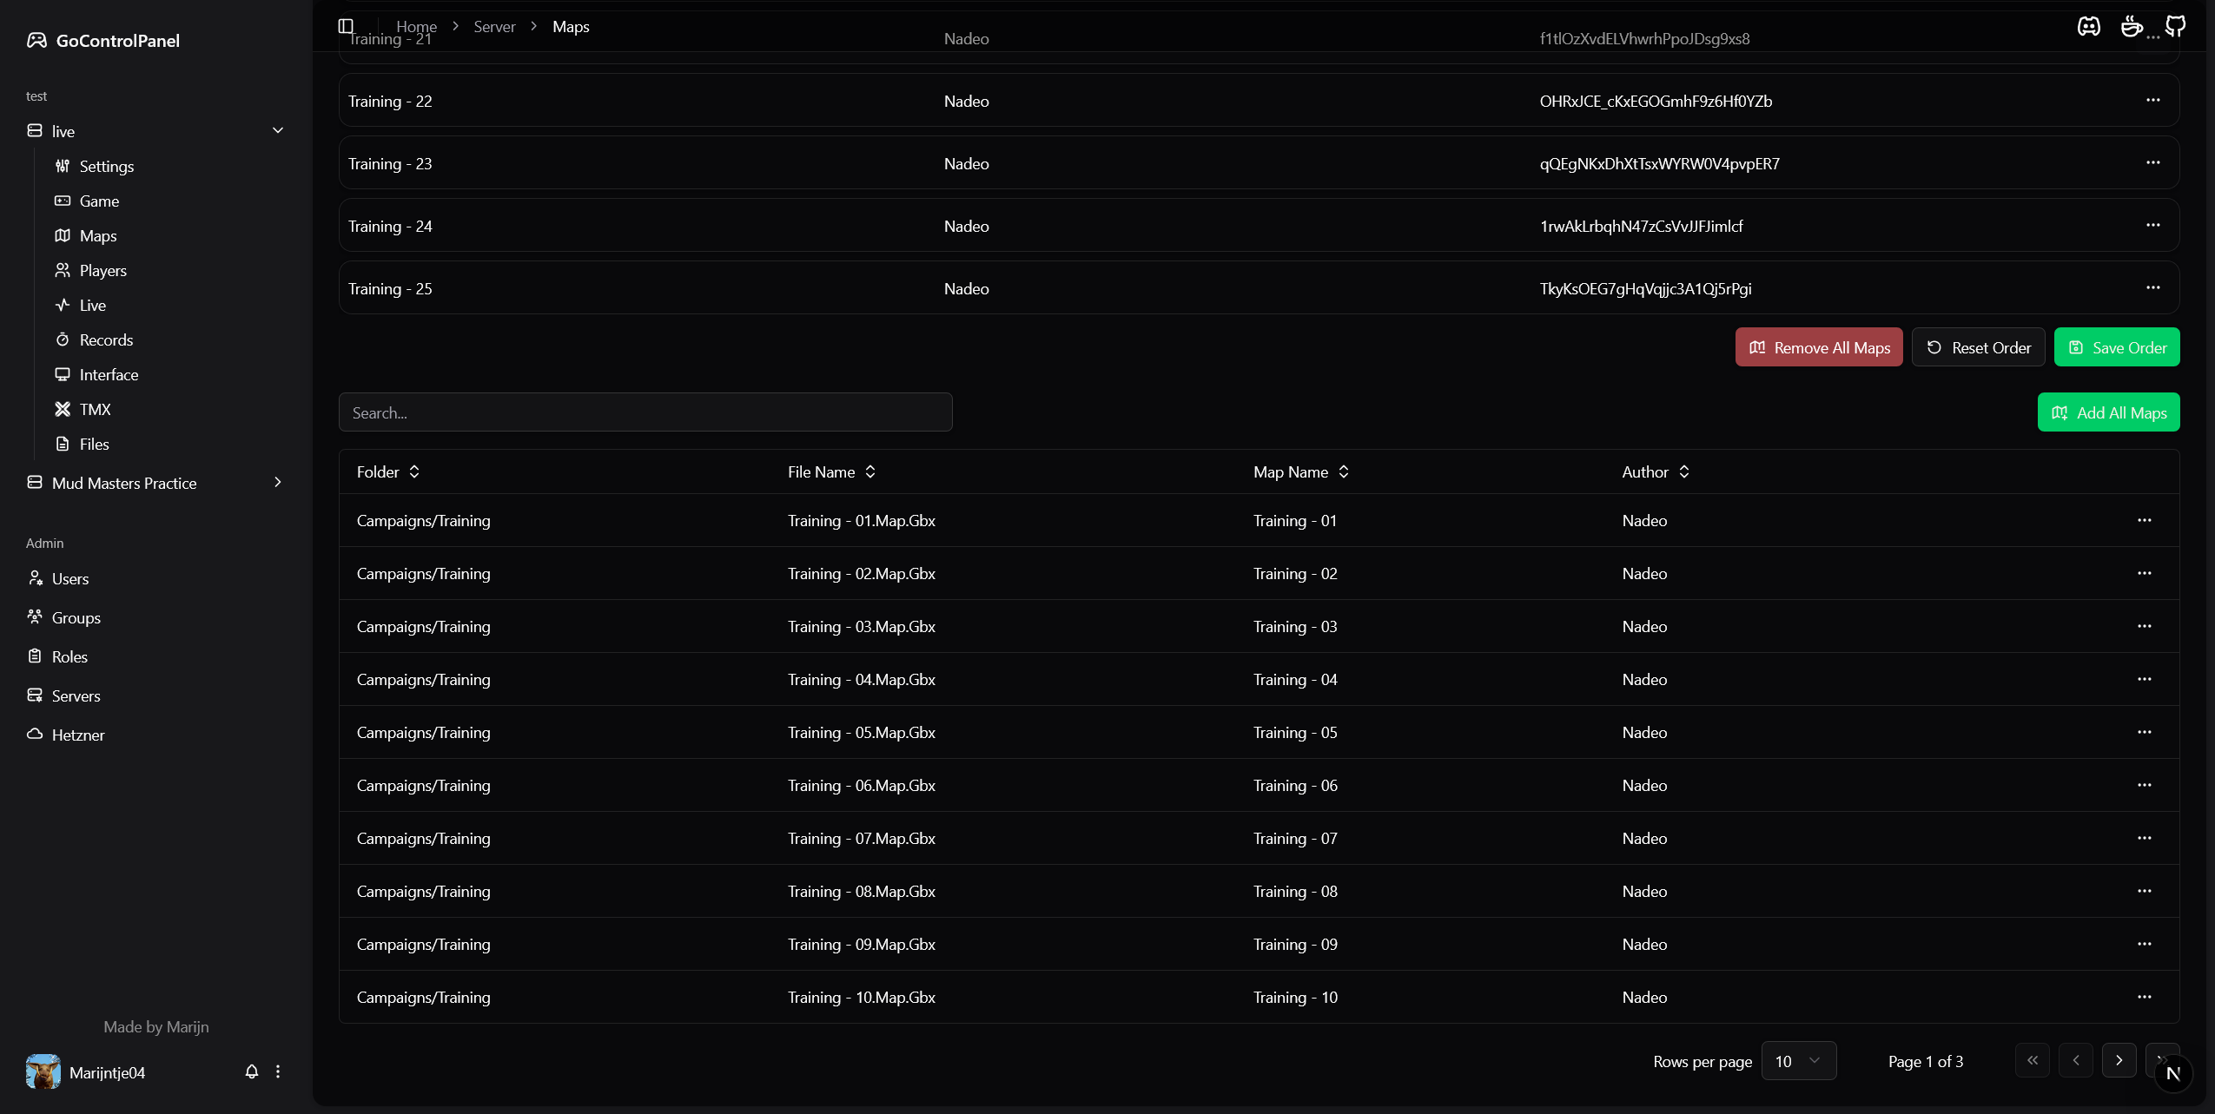Viewport: 2215px width, 1114px height.
Task: Toggle the sidebar panel icon
Action: pos(346,26)
